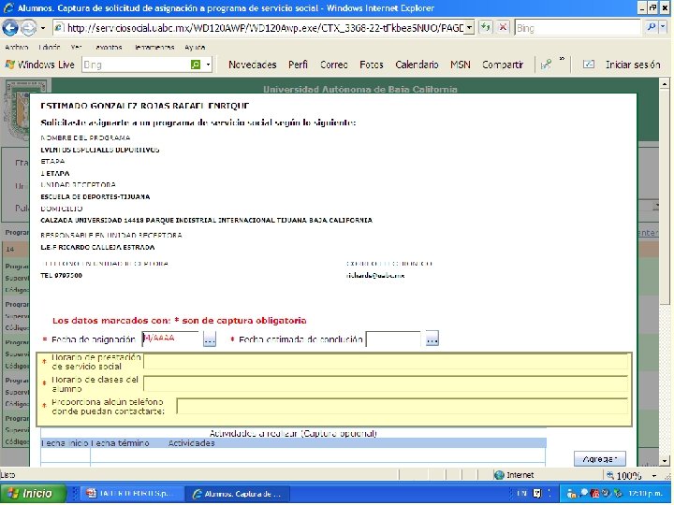Open MSN in Windows Live toolbar

pos(461,65)
